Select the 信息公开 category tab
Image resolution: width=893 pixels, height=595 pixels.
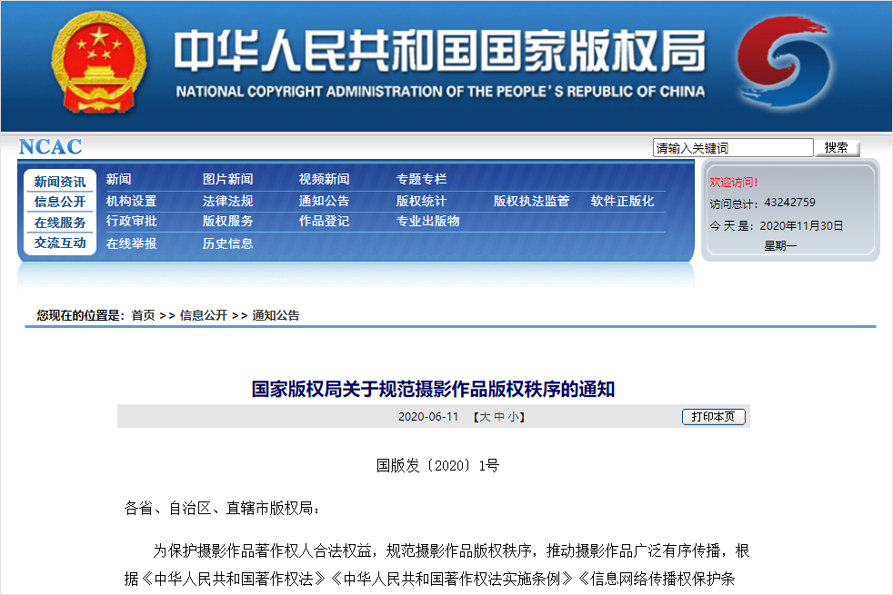click(x=60, y=202)
